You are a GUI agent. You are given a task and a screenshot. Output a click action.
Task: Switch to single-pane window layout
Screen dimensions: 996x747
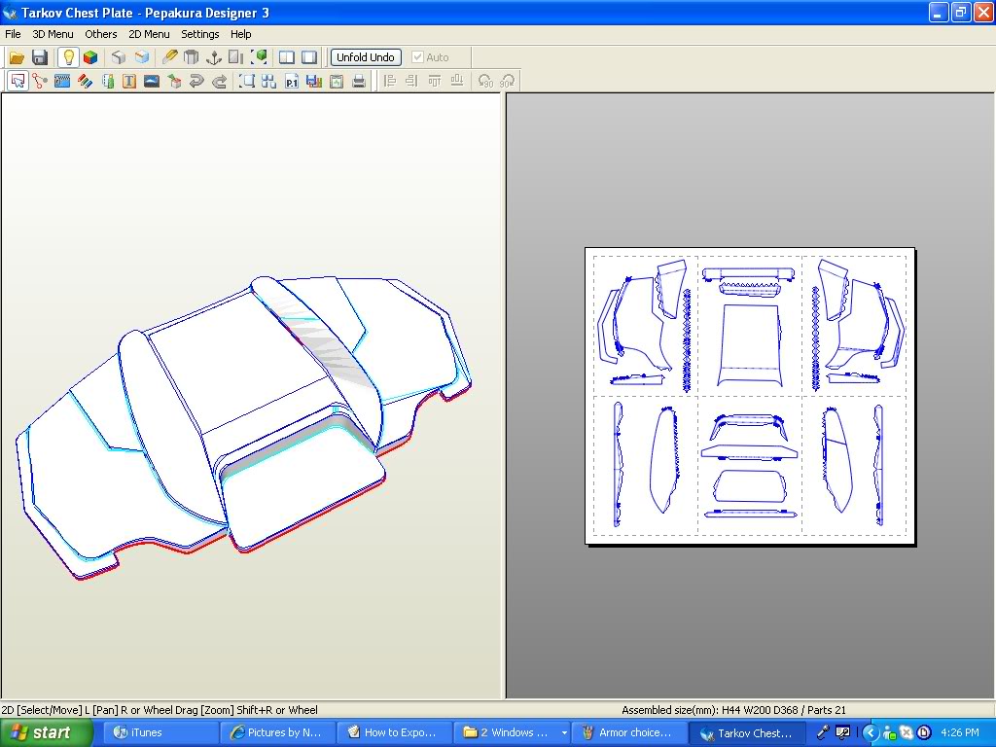coord(309,57)
